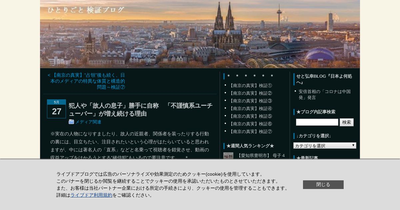Click the 愛知県豊明市 ranking thumbnail

(x=228, y=156)
